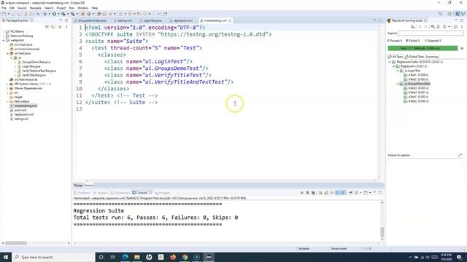This screenshot has width=467, height=262.
Task: Open the Help menu
Action: point(94,8)
